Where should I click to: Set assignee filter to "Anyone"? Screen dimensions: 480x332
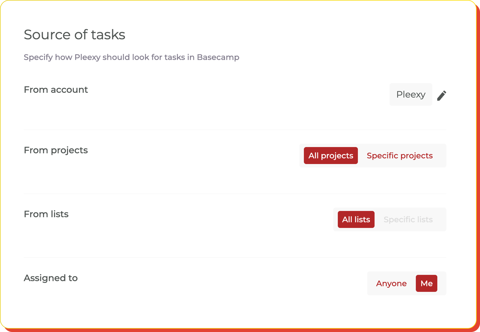(x=391, y=283)
